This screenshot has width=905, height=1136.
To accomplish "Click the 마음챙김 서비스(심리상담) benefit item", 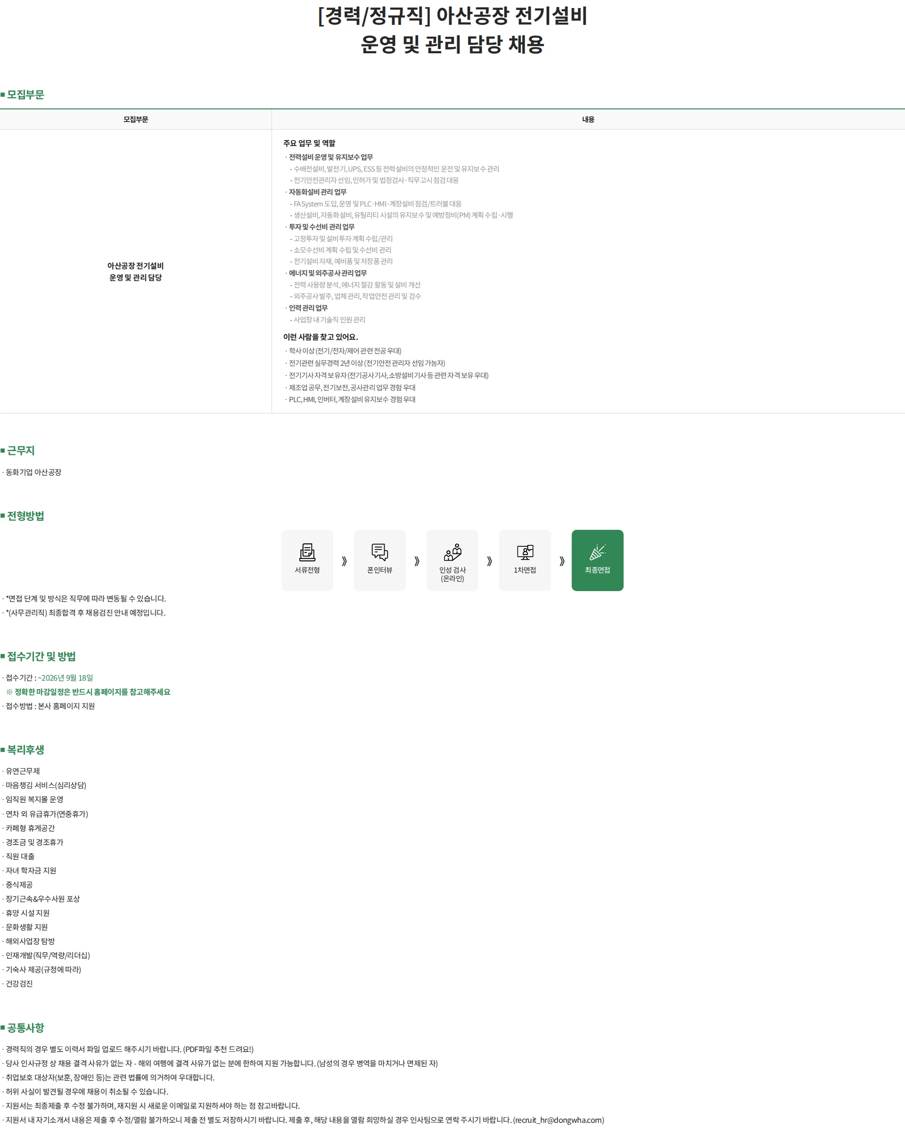I will tap(46, 785).
